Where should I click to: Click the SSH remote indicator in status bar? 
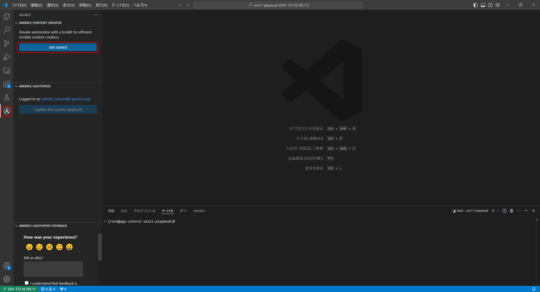[19, 289]
